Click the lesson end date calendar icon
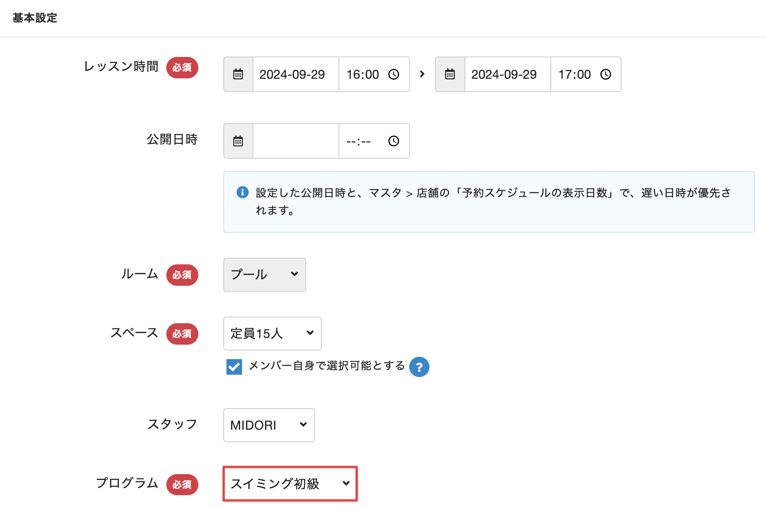766x510 pixels. 450,74
